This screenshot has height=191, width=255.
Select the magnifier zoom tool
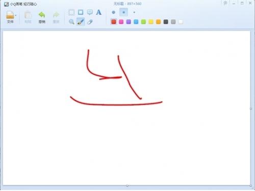71,22
